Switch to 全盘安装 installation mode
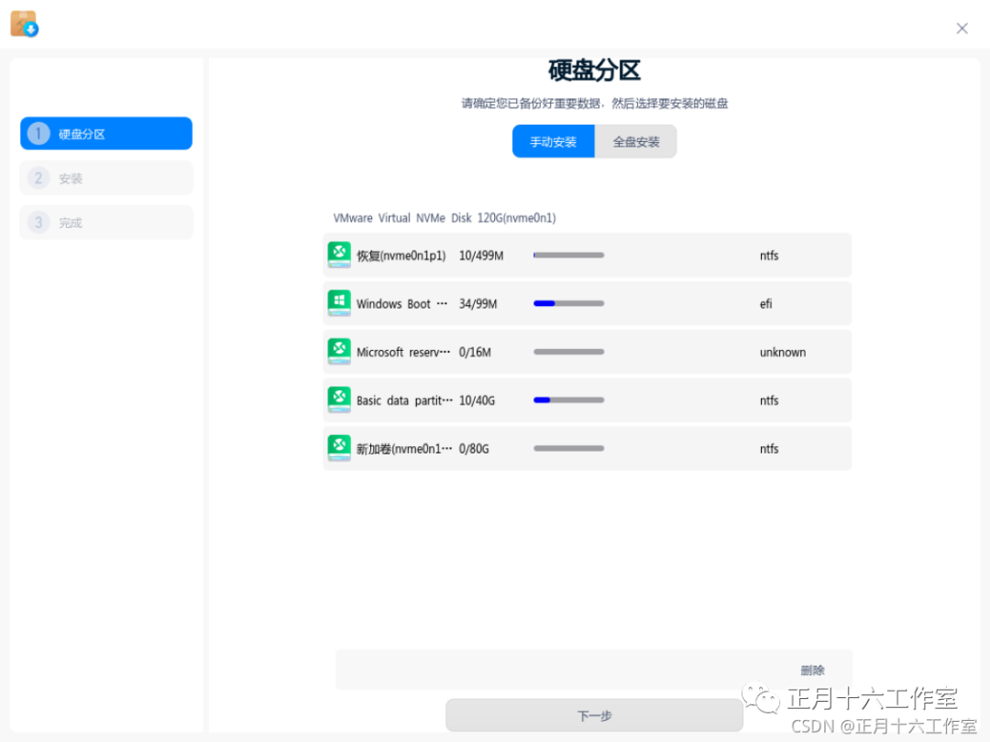Image resolution: width=990 pixels, height=742 pixels. pyautogui.click(x=635, y=142)
